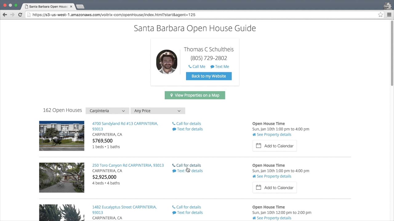
Task: Click phone icon for 250 Toro Canyon listing
Action: 174,165
